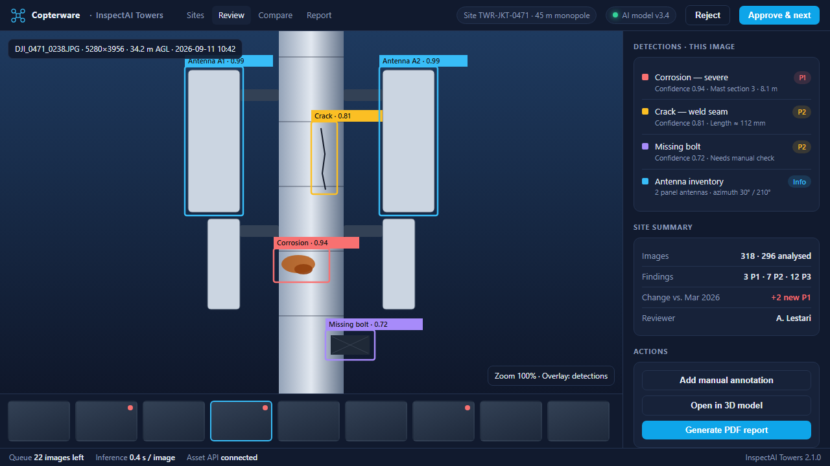Select the Missing bolt detection in list
This screenshot has width=830, height=466.
click(726, 152)
